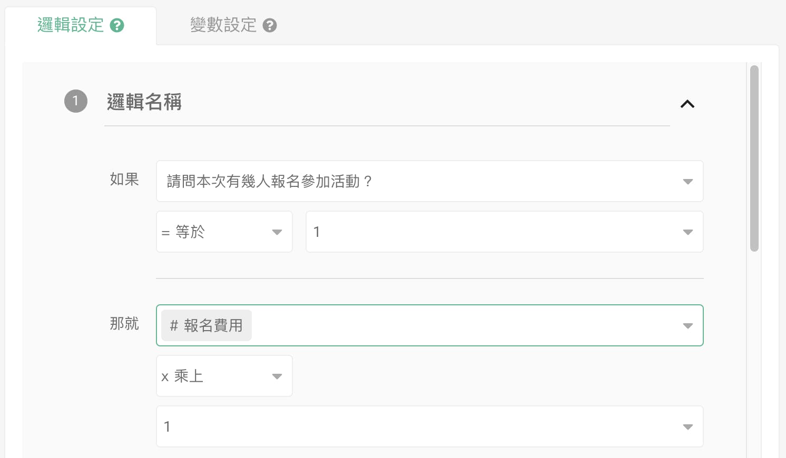The width and height of the screenshot is (786, 458).
Task: Click arrow icon of 等於 selector
Action: tap(277, 232)
